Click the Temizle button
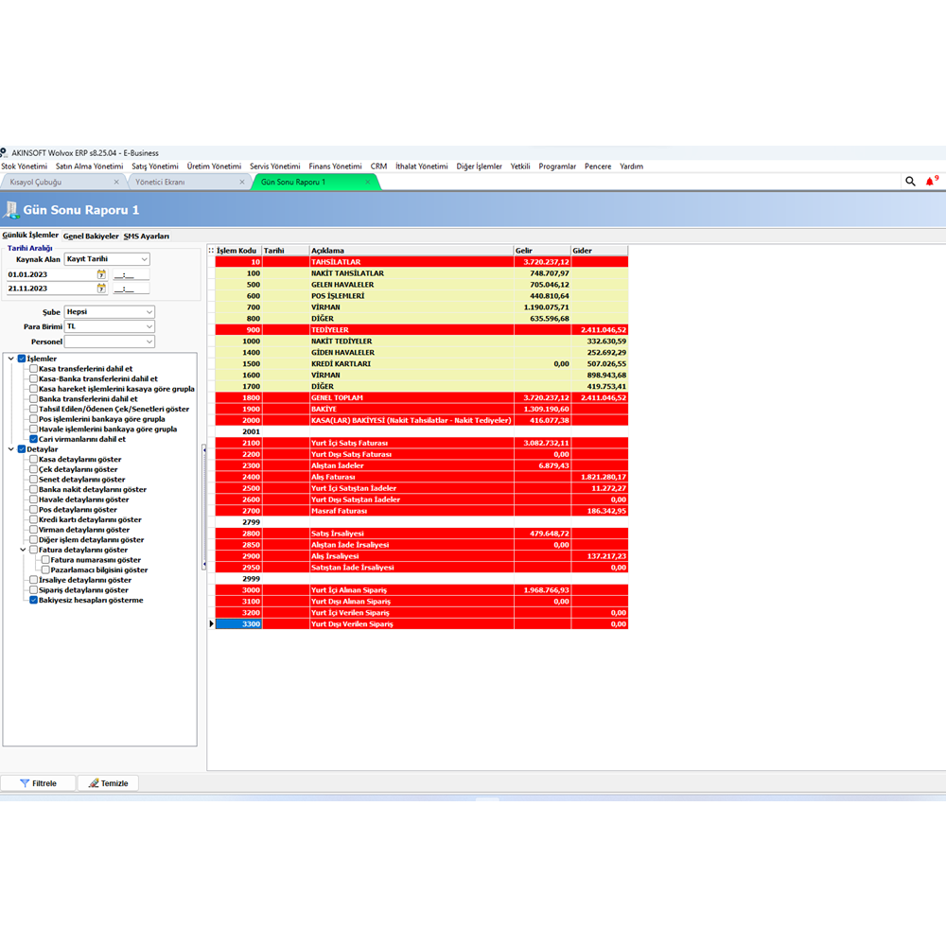946x946 pixels. coord(109,783)
